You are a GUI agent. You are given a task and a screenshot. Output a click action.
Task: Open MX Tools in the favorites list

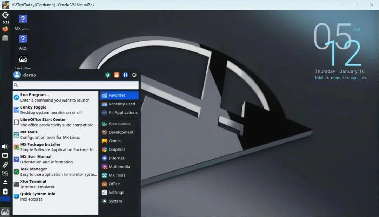point(55,134)
